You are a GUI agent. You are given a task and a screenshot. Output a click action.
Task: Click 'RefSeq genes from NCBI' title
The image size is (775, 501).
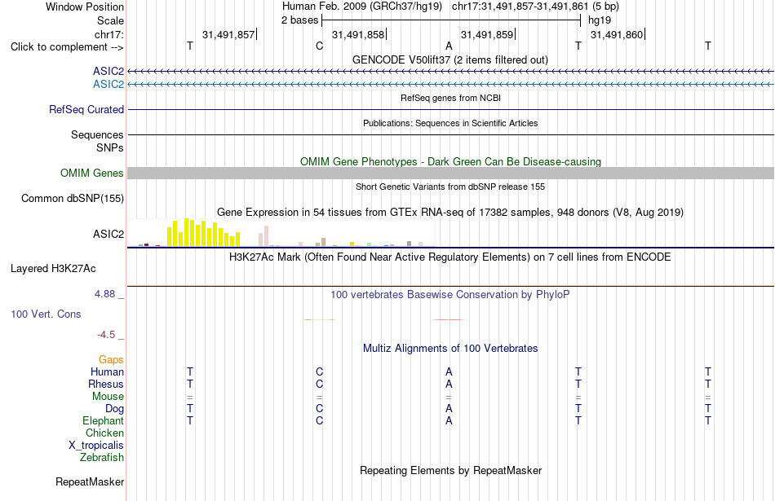451,99
